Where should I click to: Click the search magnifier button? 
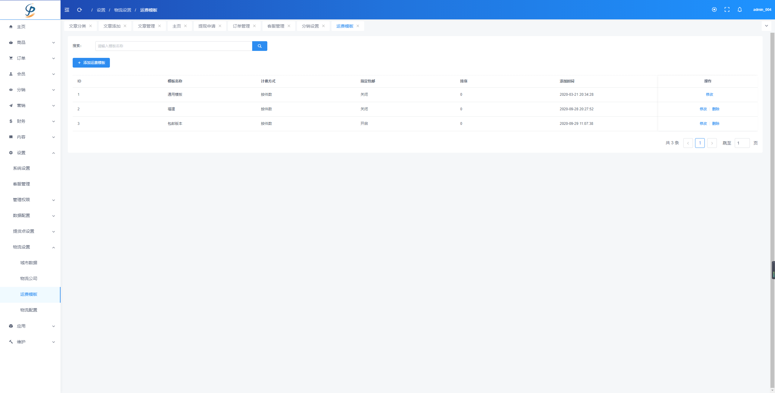click(x=260, y=46)
